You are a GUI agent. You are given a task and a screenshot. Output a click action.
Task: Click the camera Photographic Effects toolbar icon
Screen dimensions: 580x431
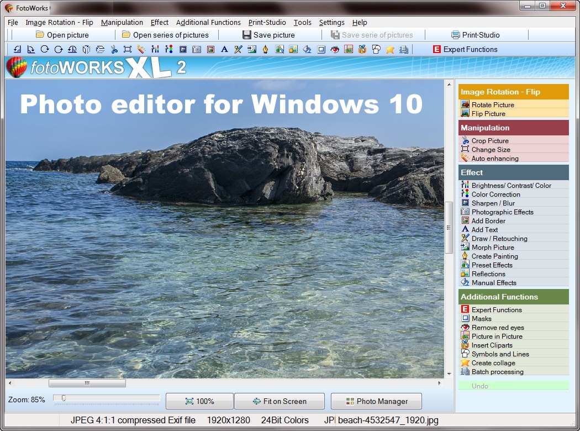click(197, 49)
